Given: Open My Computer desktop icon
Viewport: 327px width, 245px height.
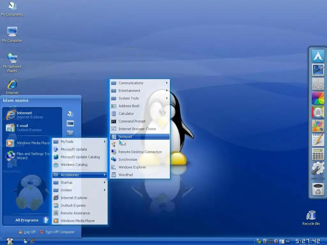Looking at the screenshot, I should 12,34.
